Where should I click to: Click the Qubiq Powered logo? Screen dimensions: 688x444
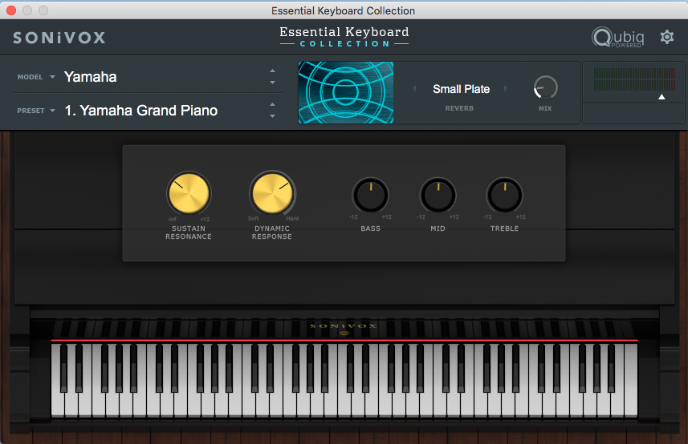tap(617, 38)
